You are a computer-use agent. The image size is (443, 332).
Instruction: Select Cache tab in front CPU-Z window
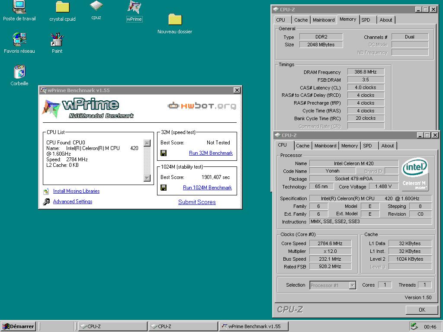pyautogui.click(x=302, y=146)
